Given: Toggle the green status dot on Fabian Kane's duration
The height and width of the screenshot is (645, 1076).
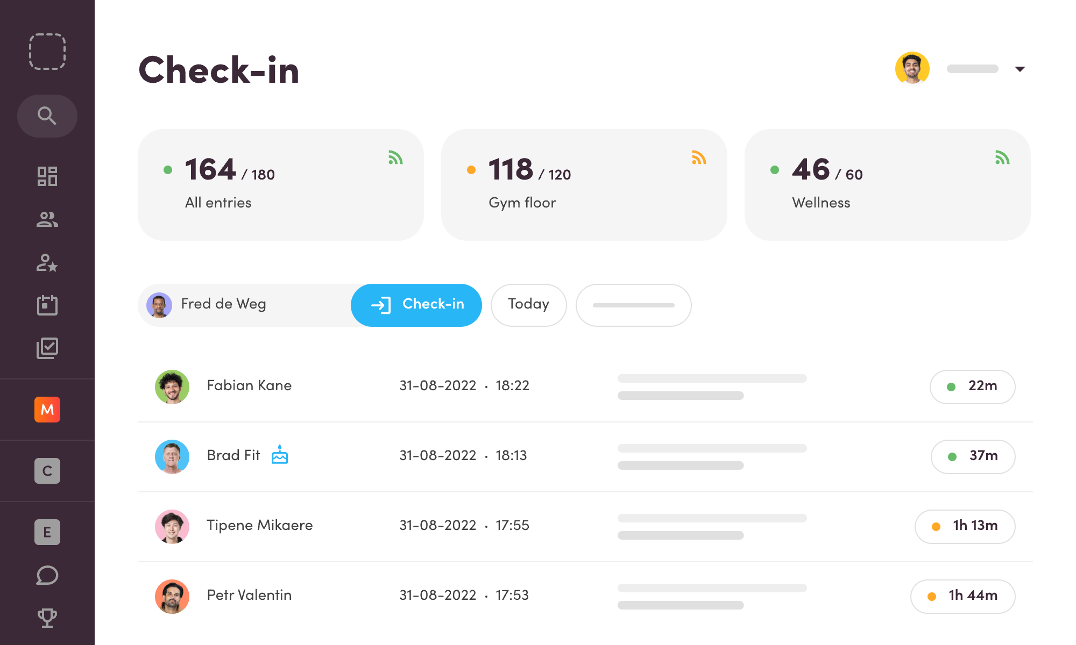Looking at the screenshot, I should point(952,386).
